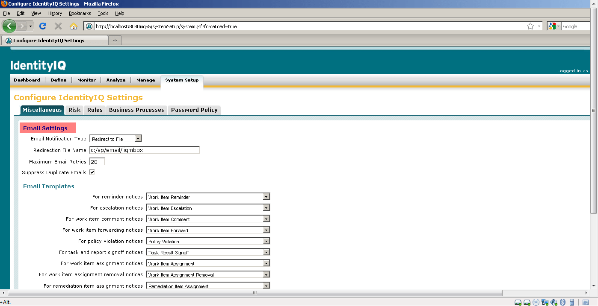
Task: Click the Maximum Email Retries field
Action: coord(97,162)
